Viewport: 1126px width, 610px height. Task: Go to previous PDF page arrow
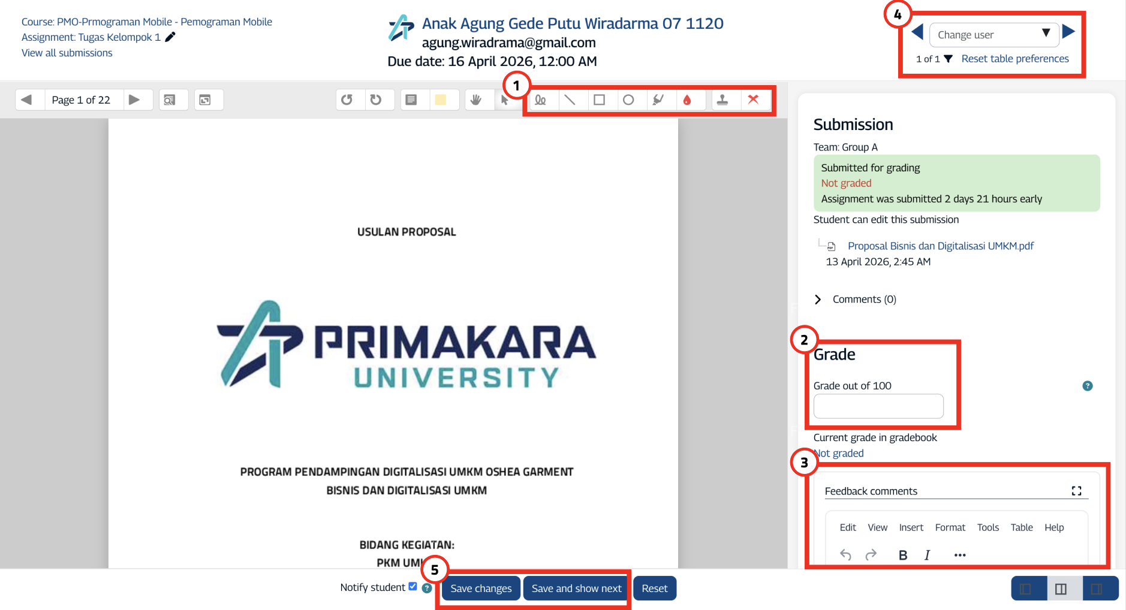(x=27, y=99)
